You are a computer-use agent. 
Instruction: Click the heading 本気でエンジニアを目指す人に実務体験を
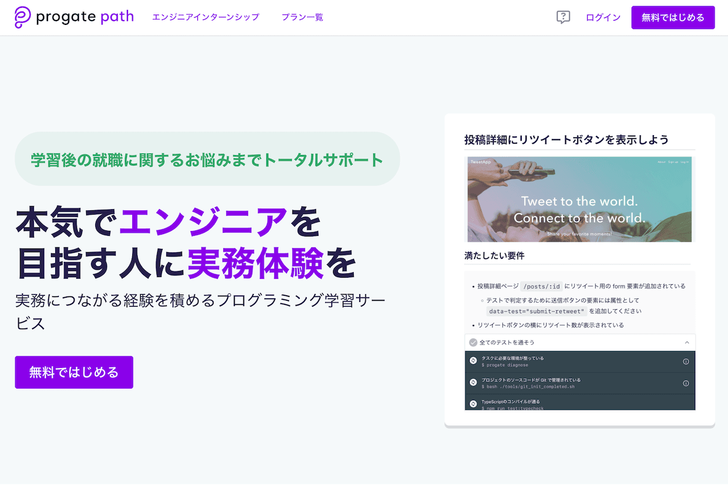(x=185, y=242)
